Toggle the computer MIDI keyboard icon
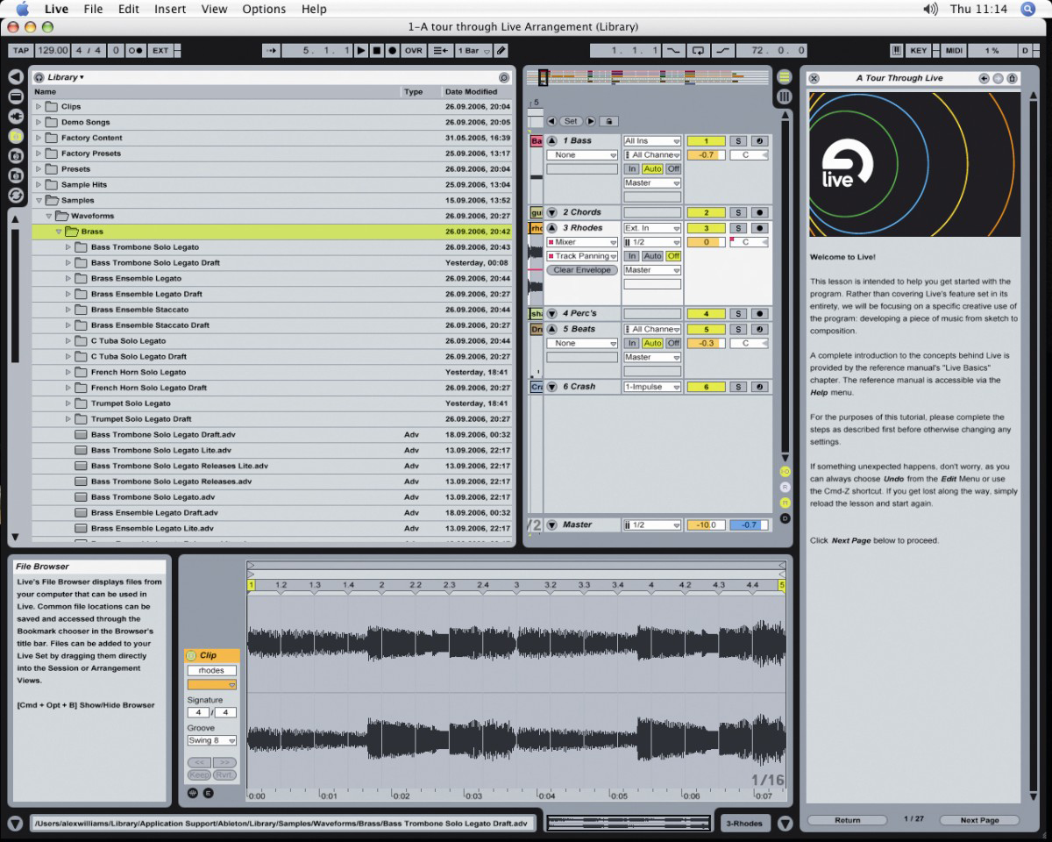1052x842 pixels. tap(897, 51)
